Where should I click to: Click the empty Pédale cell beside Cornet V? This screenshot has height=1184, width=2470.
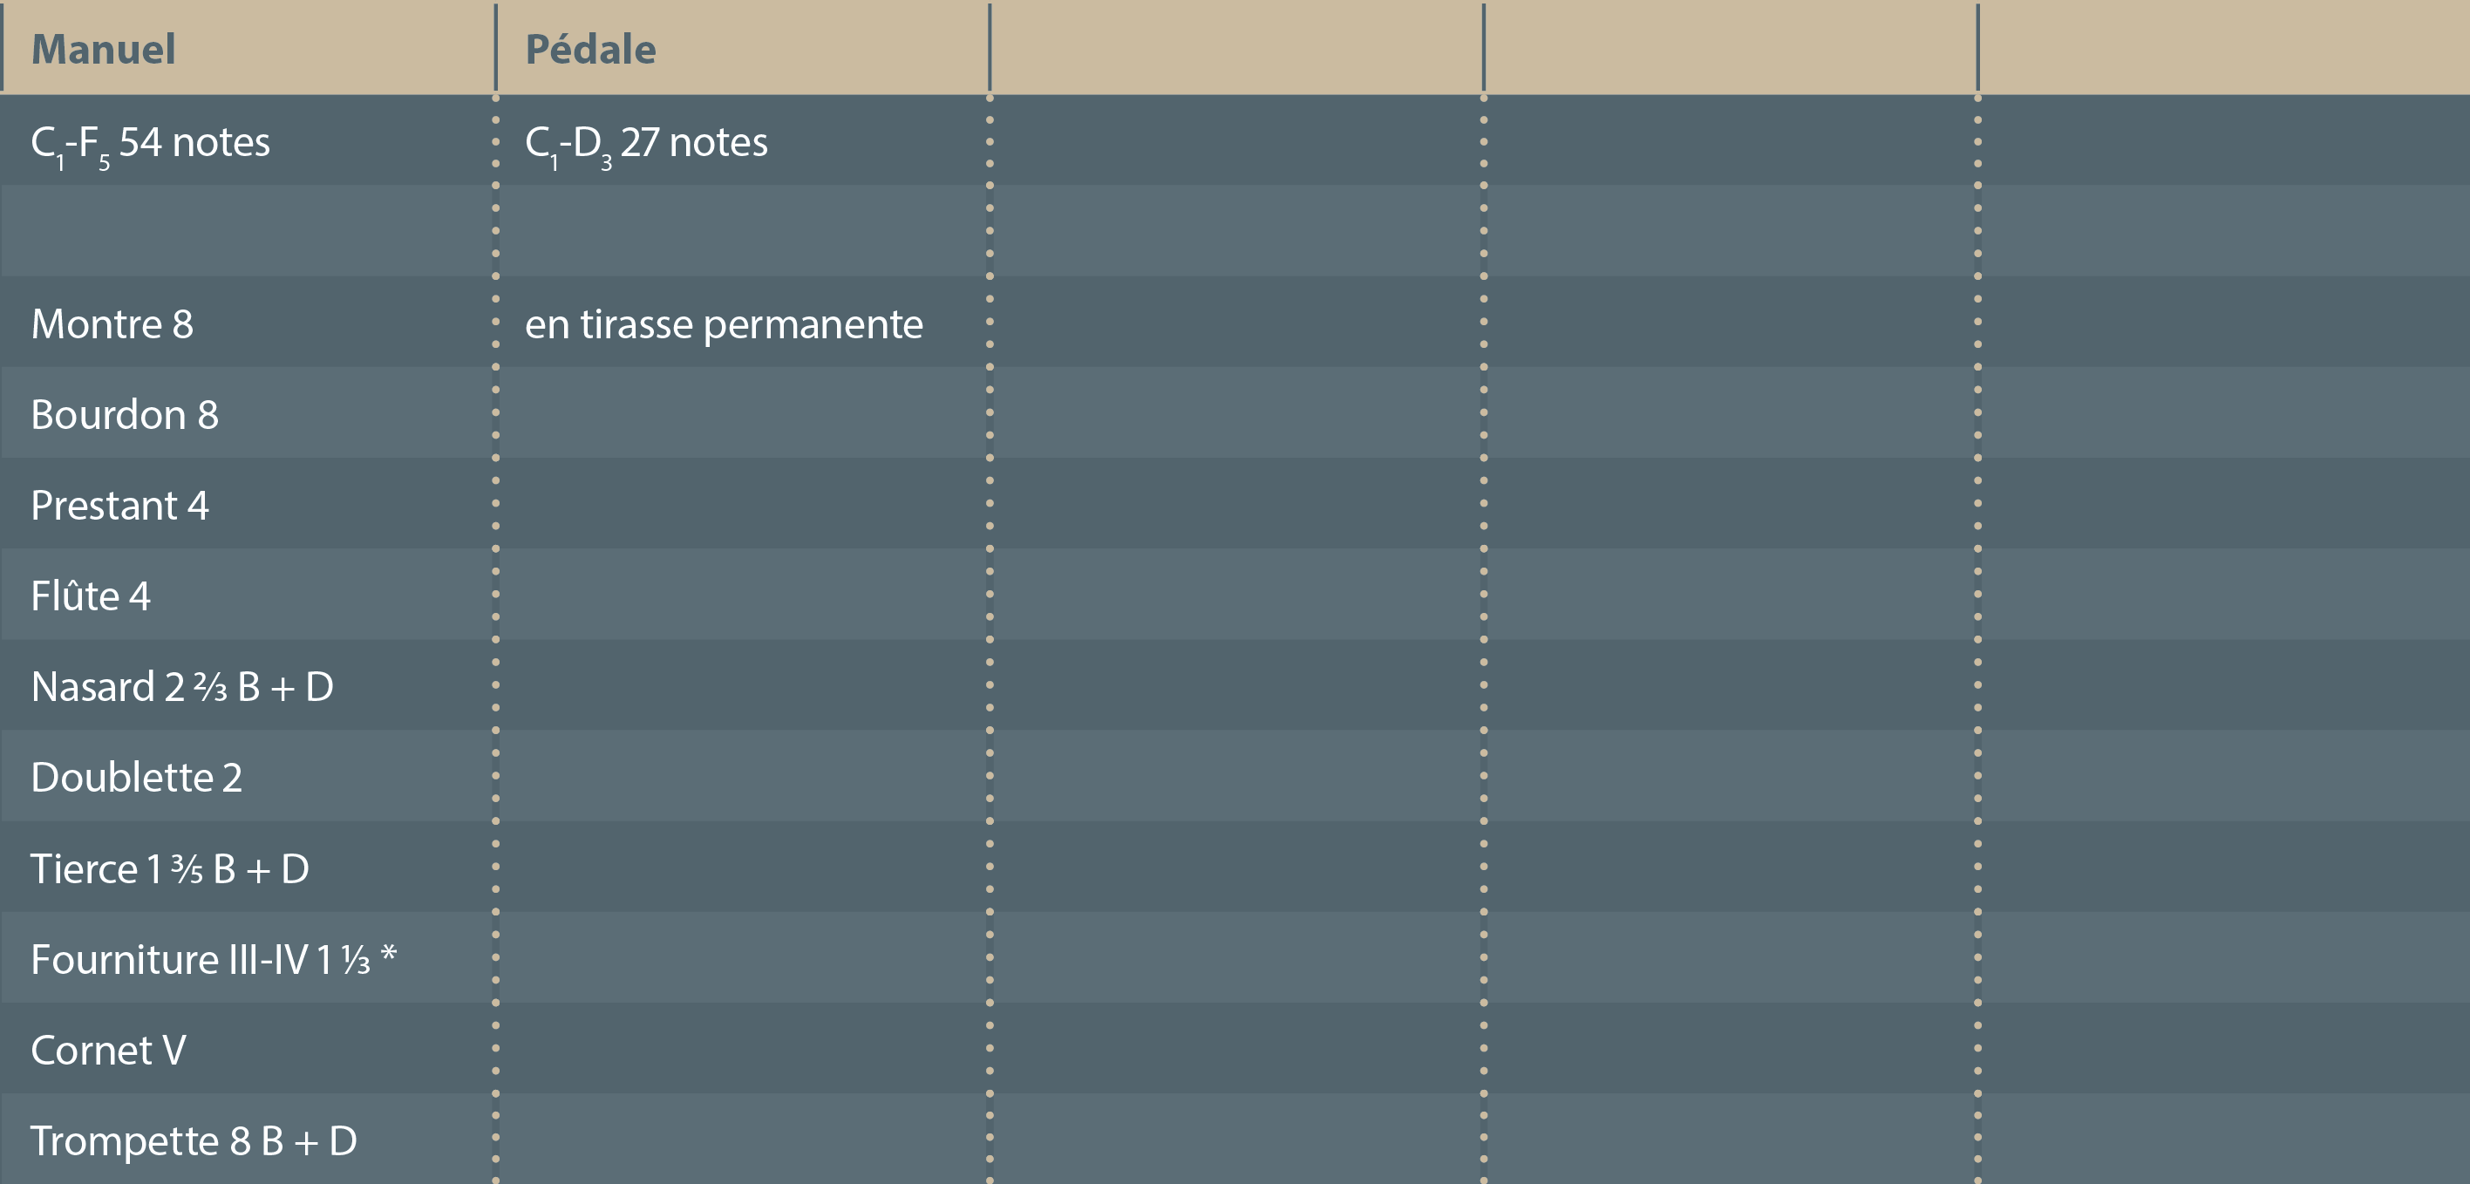742,1051
